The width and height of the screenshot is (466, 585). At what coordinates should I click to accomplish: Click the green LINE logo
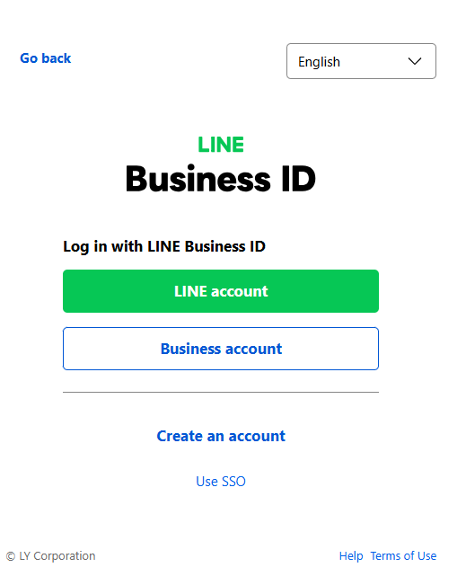[x=221, y=145]
